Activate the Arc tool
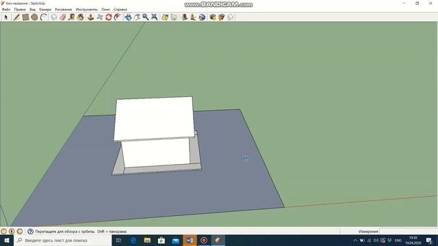Image resolution: width=438 pixels, height=246 pixels. point(43,17)
